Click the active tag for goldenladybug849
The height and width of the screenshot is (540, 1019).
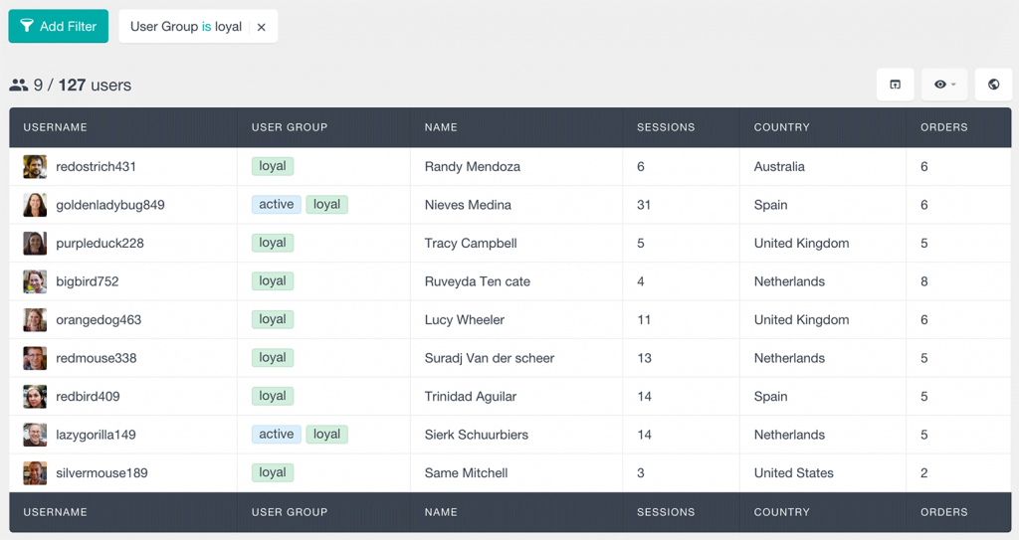pyautogui.click(x=276, y=205)
